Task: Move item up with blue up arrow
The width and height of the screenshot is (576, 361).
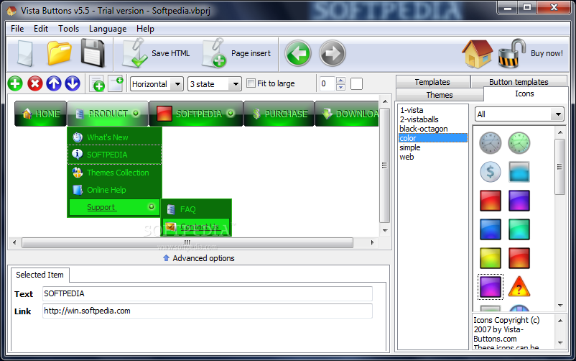Action: (x=54, y=83)
